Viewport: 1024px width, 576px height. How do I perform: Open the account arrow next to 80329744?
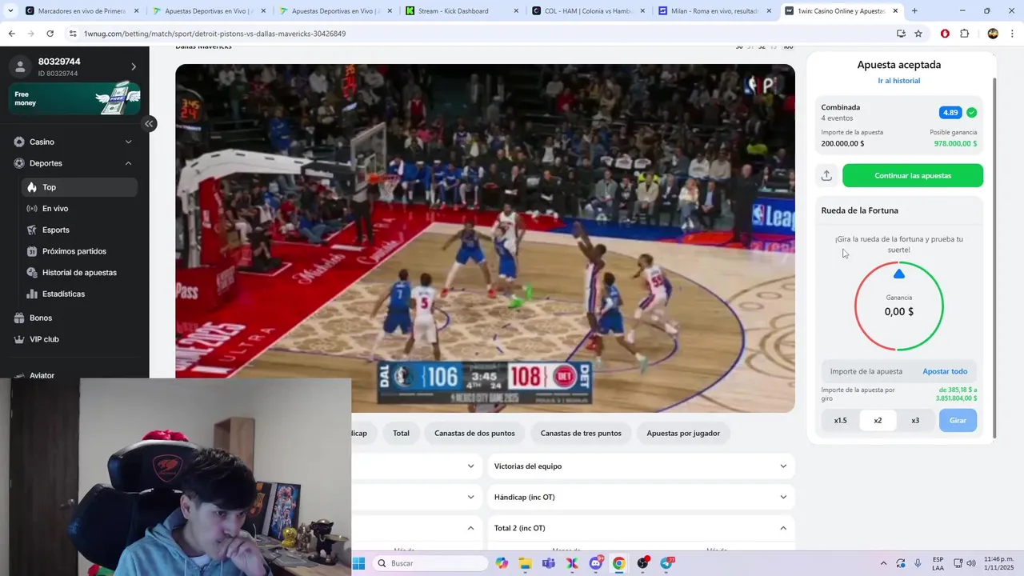click(x=134, y=66)
